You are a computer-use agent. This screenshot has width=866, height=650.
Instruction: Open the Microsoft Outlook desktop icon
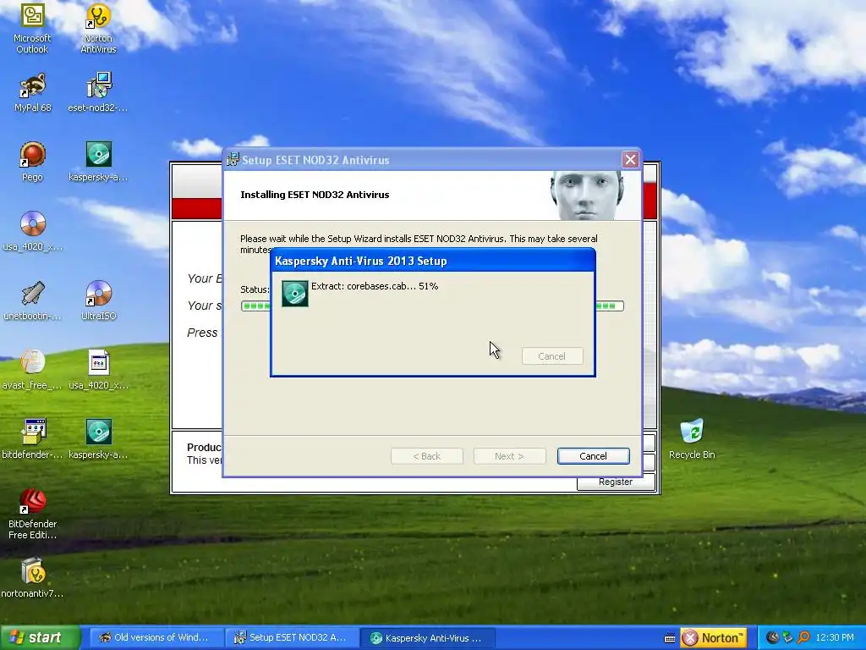[32, 28]
